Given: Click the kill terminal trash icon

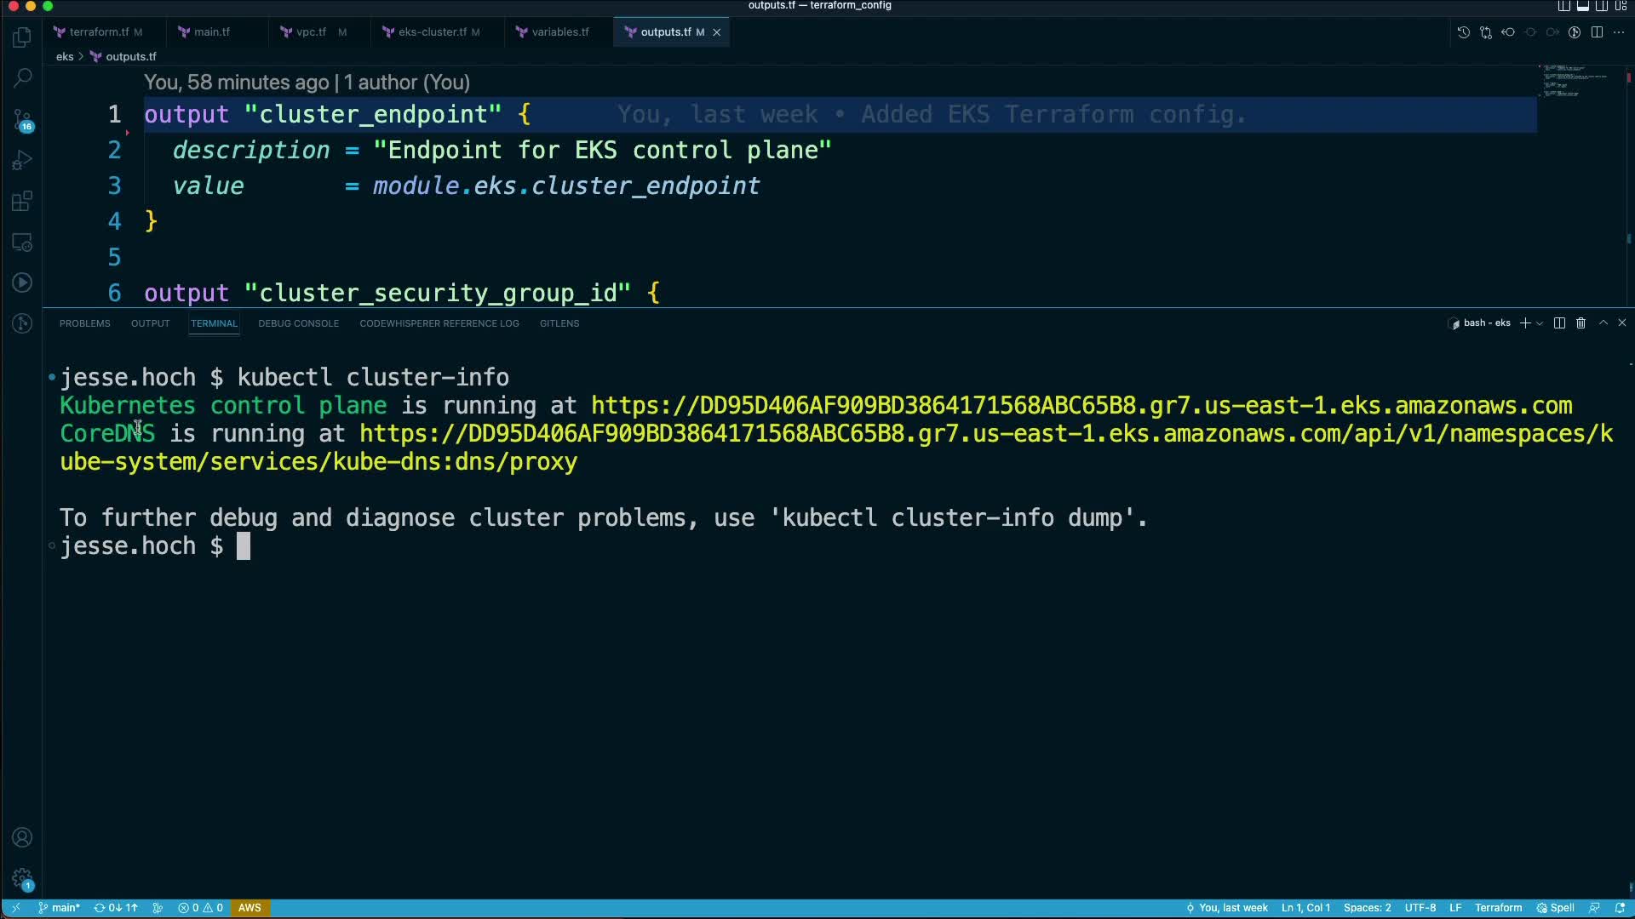Looking at the screenshot, I should coord(1580,323).
